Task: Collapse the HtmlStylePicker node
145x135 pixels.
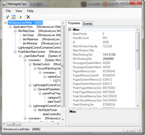Action: pyautogui.click(x=35, y=110)
